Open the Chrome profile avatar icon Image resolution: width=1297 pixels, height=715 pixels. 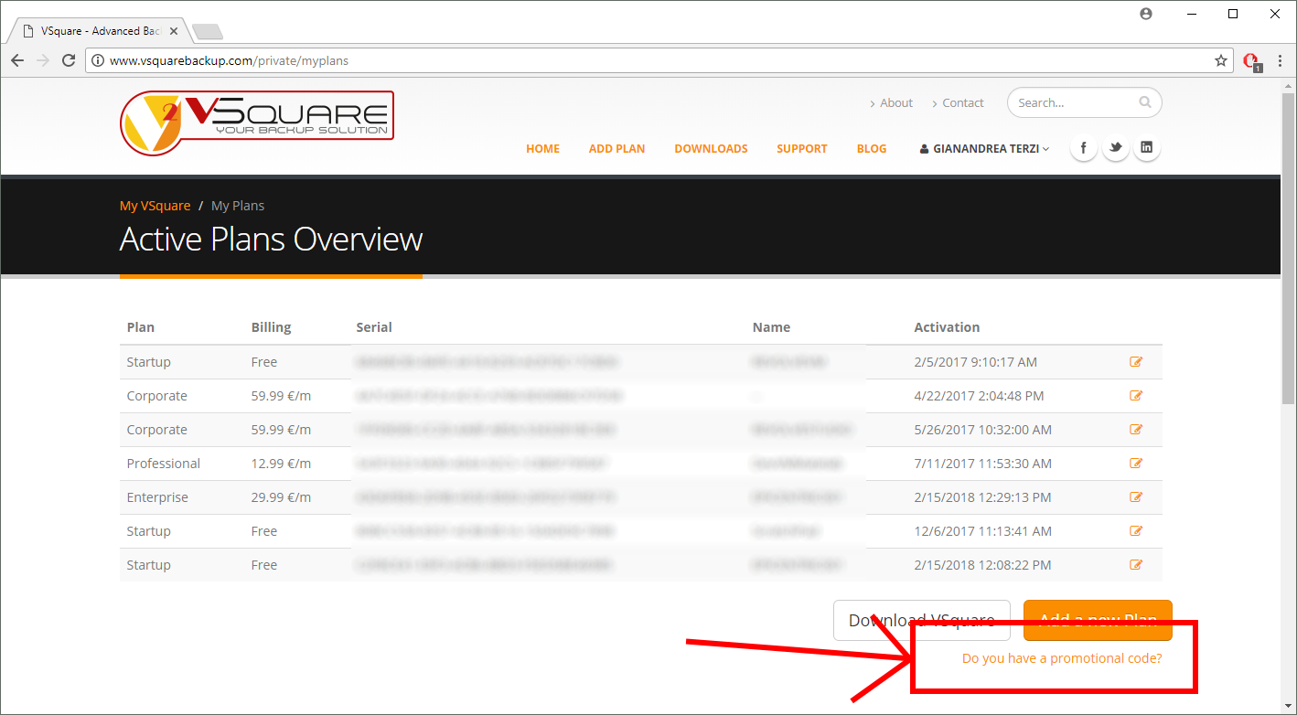coord(1146,14)
